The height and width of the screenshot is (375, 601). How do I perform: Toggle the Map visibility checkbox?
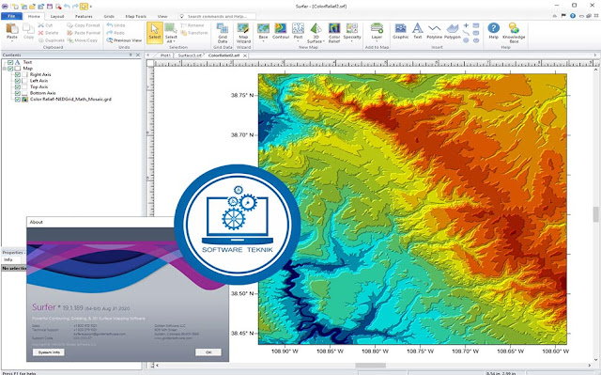pyautogui.click(x=10, y=69)
